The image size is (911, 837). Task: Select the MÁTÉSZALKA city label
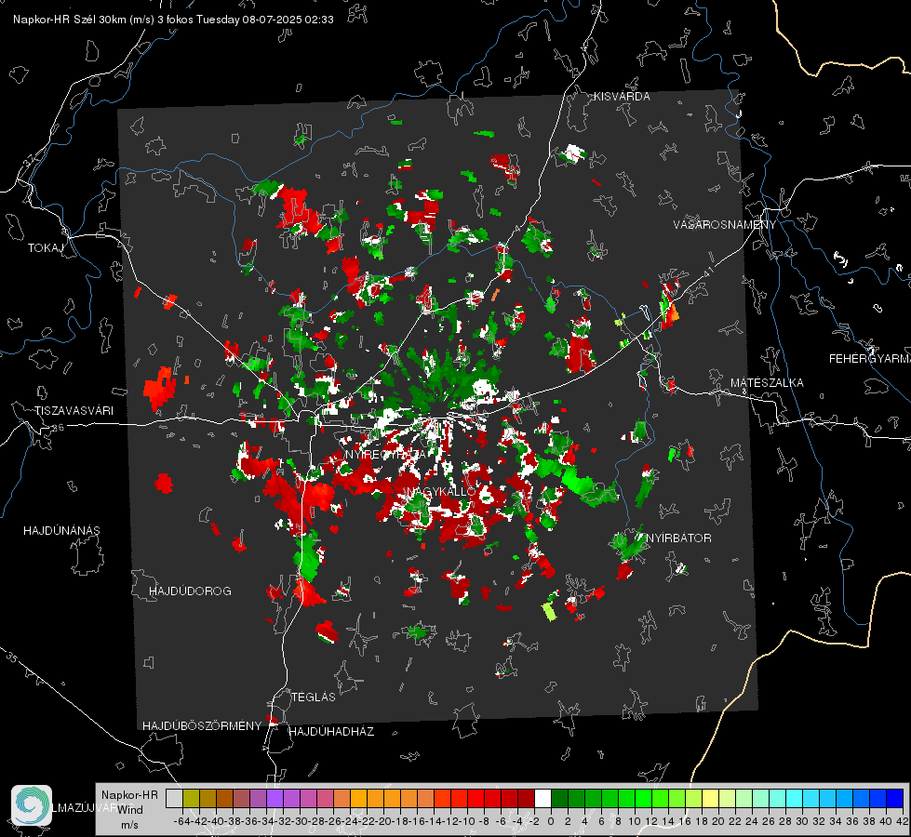coord(767,383)
